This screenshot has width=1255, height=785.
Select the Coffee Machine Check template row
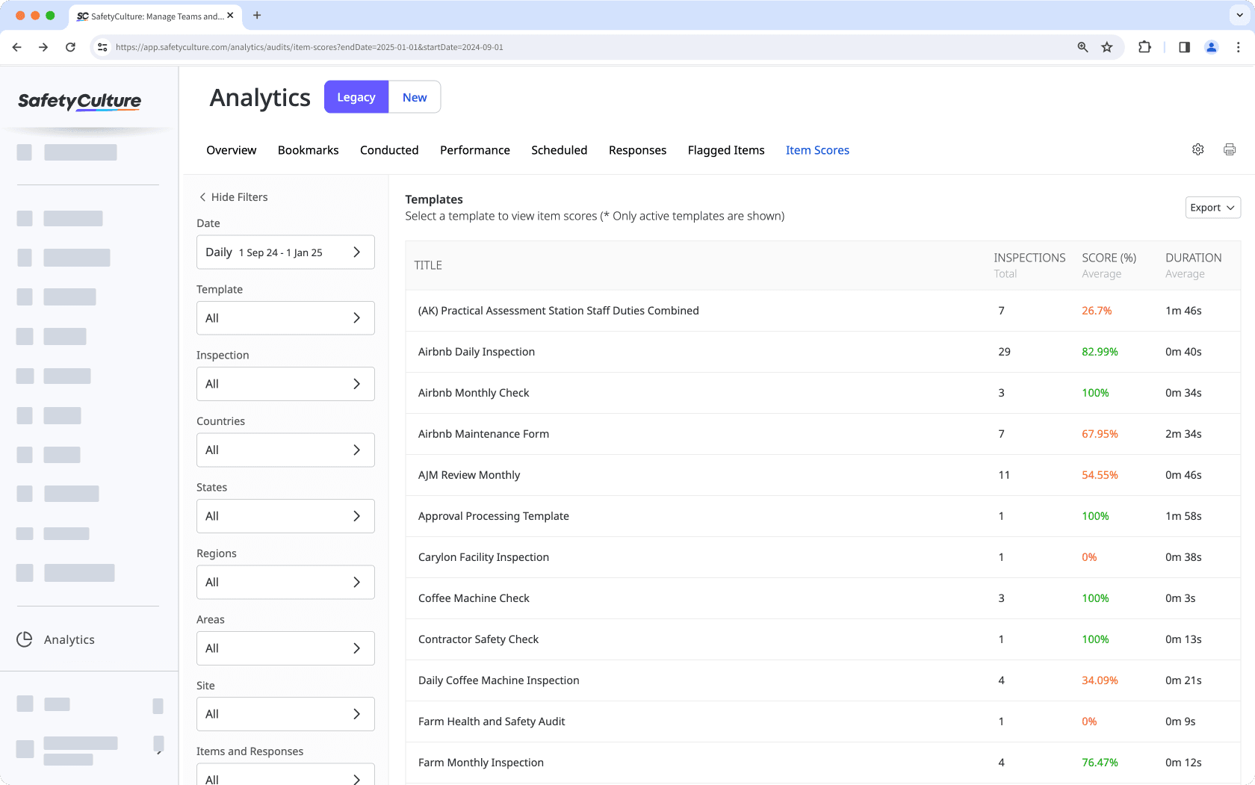474,598
